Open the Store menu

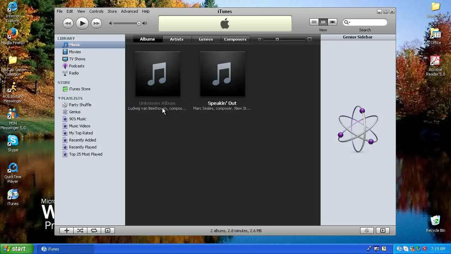click(x=112, y=11)
